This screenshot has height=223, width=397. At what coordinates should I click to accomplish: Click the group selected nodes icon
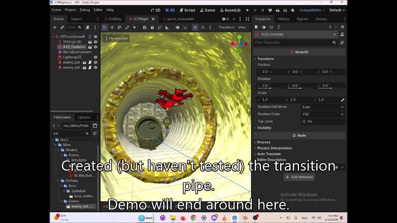tap(160, 27)
